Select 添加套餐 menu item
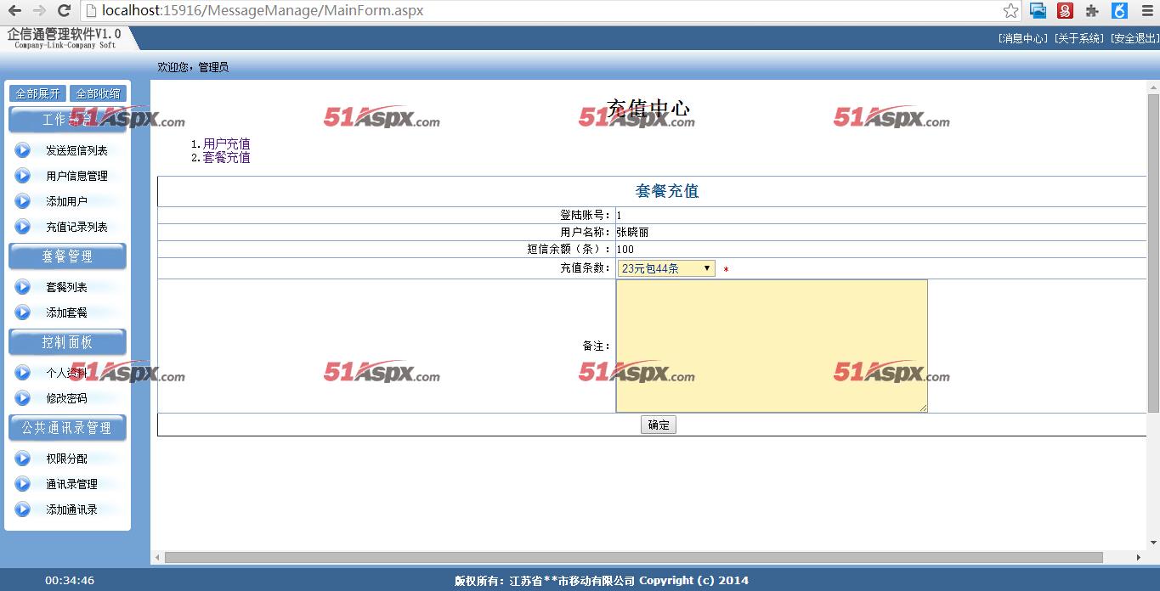The image size is (1160, 591). click(x=66, y=312)
